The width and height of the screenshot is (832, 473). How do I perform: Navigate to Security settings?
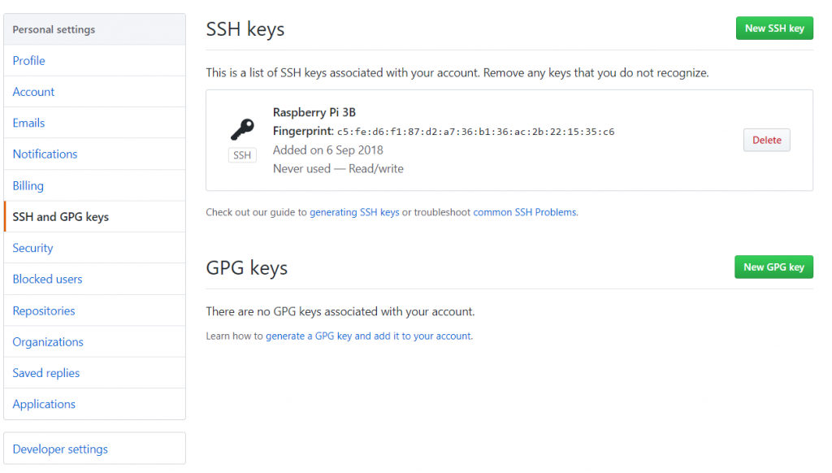(33, 248)
